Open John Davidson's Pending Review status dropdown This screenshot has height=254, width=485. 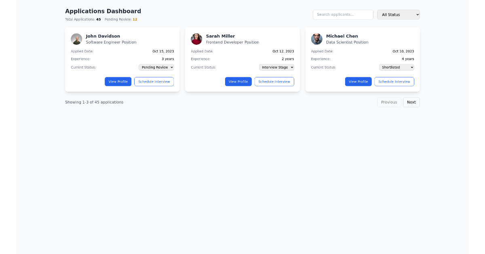pos(156,67)
